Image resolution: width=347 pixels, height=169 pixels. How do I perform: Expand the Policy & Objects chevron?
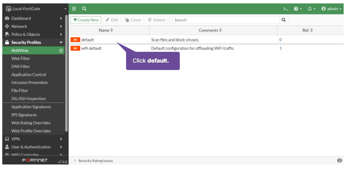(x=61, y=34)
